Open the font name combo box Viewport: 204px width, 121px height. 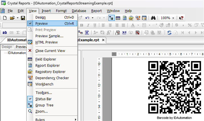pos(15,25)
